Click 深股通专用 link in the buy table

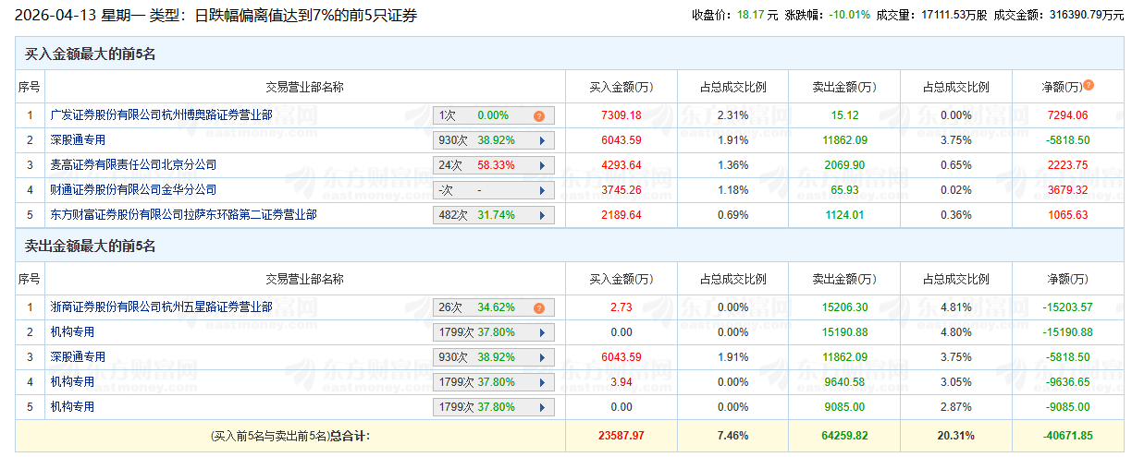(x=78, y=140)
